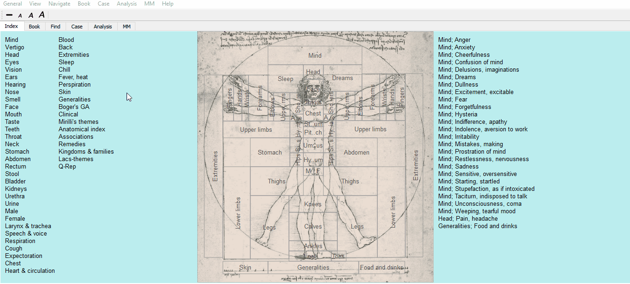Click the minus-bar text size icon
The width and height of the screenshot is (630, 284).
pyautogui.click(x=9, y=15)
